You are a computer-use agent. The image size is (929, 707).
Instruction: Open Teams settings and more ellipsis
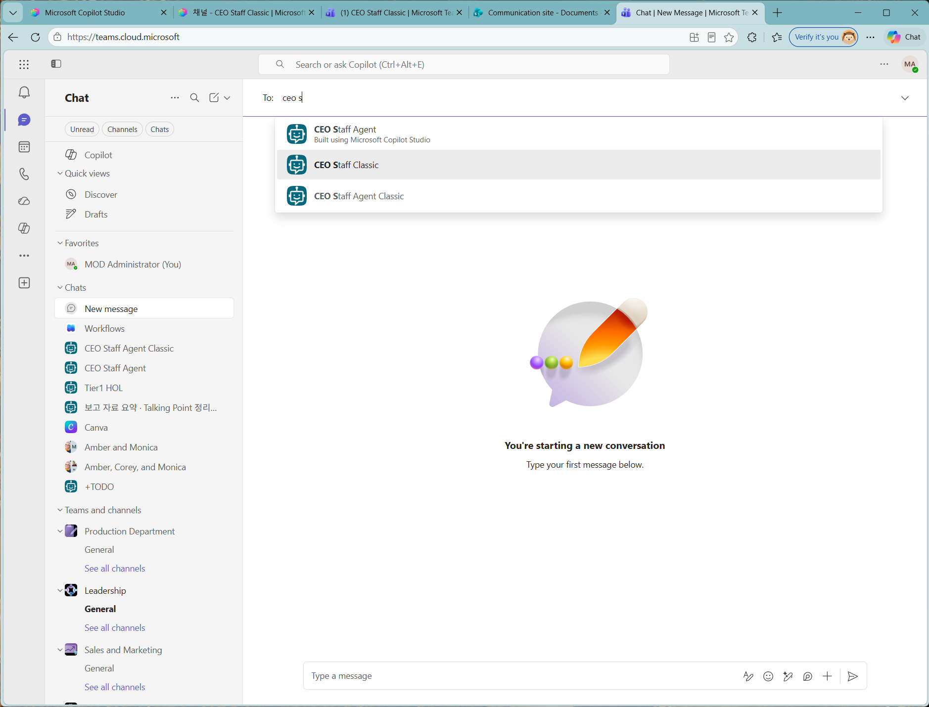[x=884, y=64]
